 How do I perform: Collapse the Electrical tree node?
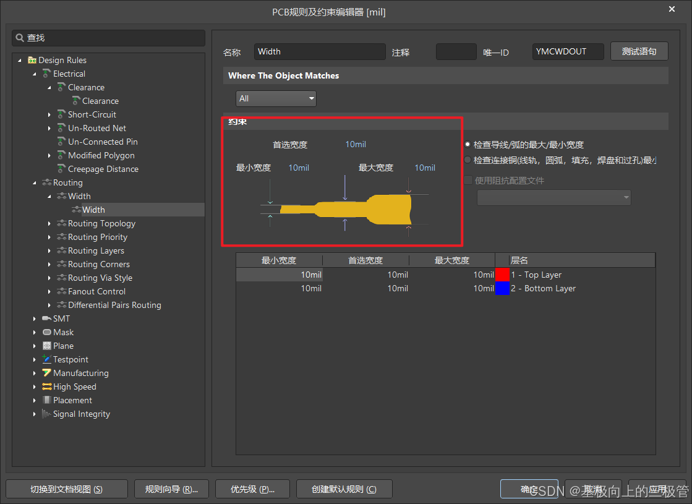35,74
